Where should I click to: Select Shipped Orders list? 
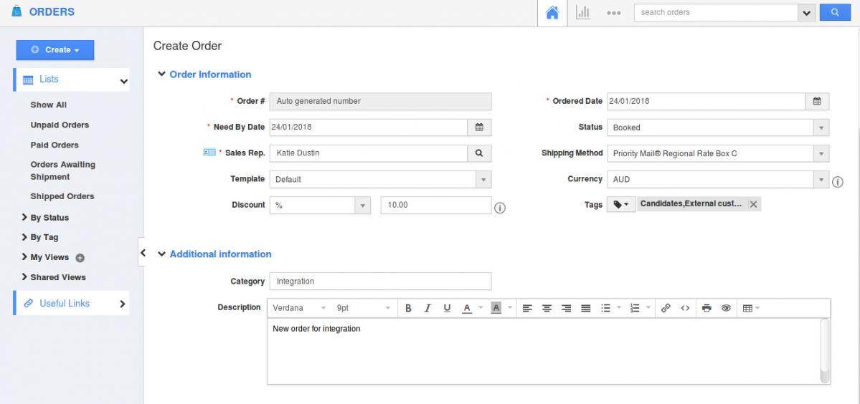click(62, 196)
